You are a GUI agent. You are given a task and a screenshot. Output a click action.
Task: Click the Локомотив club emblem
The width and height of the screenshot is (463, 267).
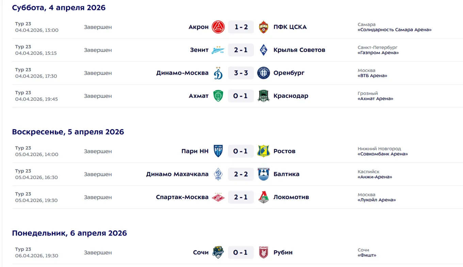[x=264, y=197]
